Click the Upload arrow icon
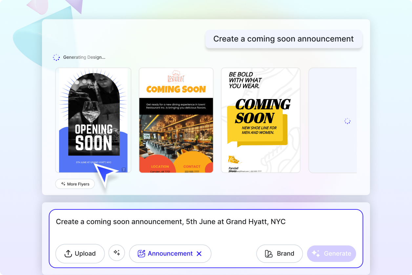Screen dimensions: 412x275 [68, 253]
